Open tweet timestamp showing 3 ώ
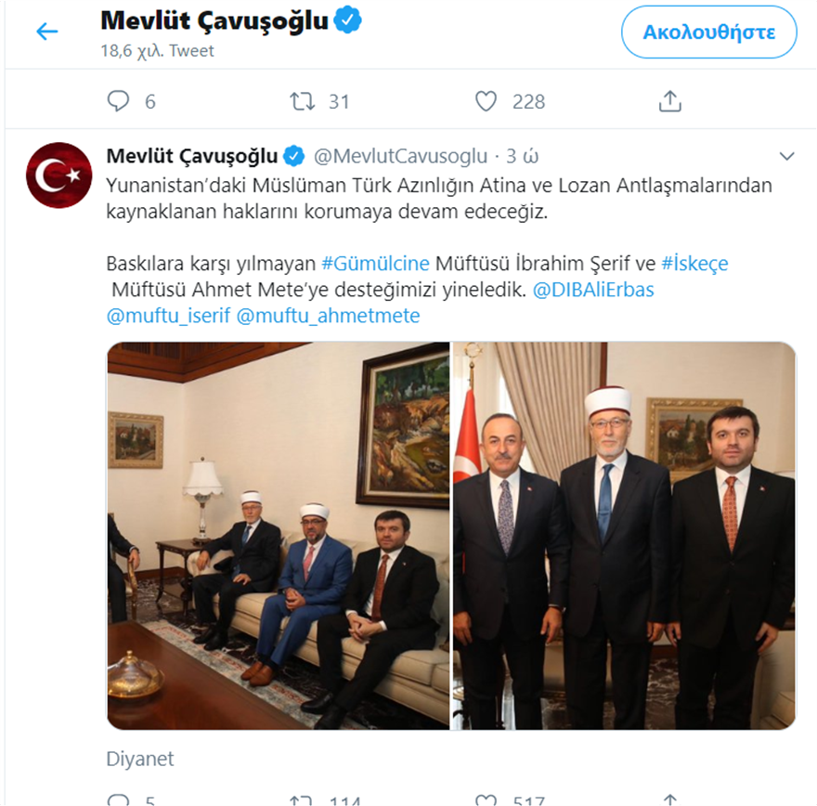 coord(523,156)
